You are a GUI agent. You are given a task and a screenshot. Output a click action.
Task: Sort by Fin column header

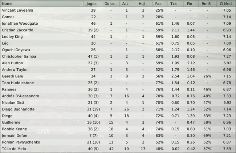coord(191,4)
